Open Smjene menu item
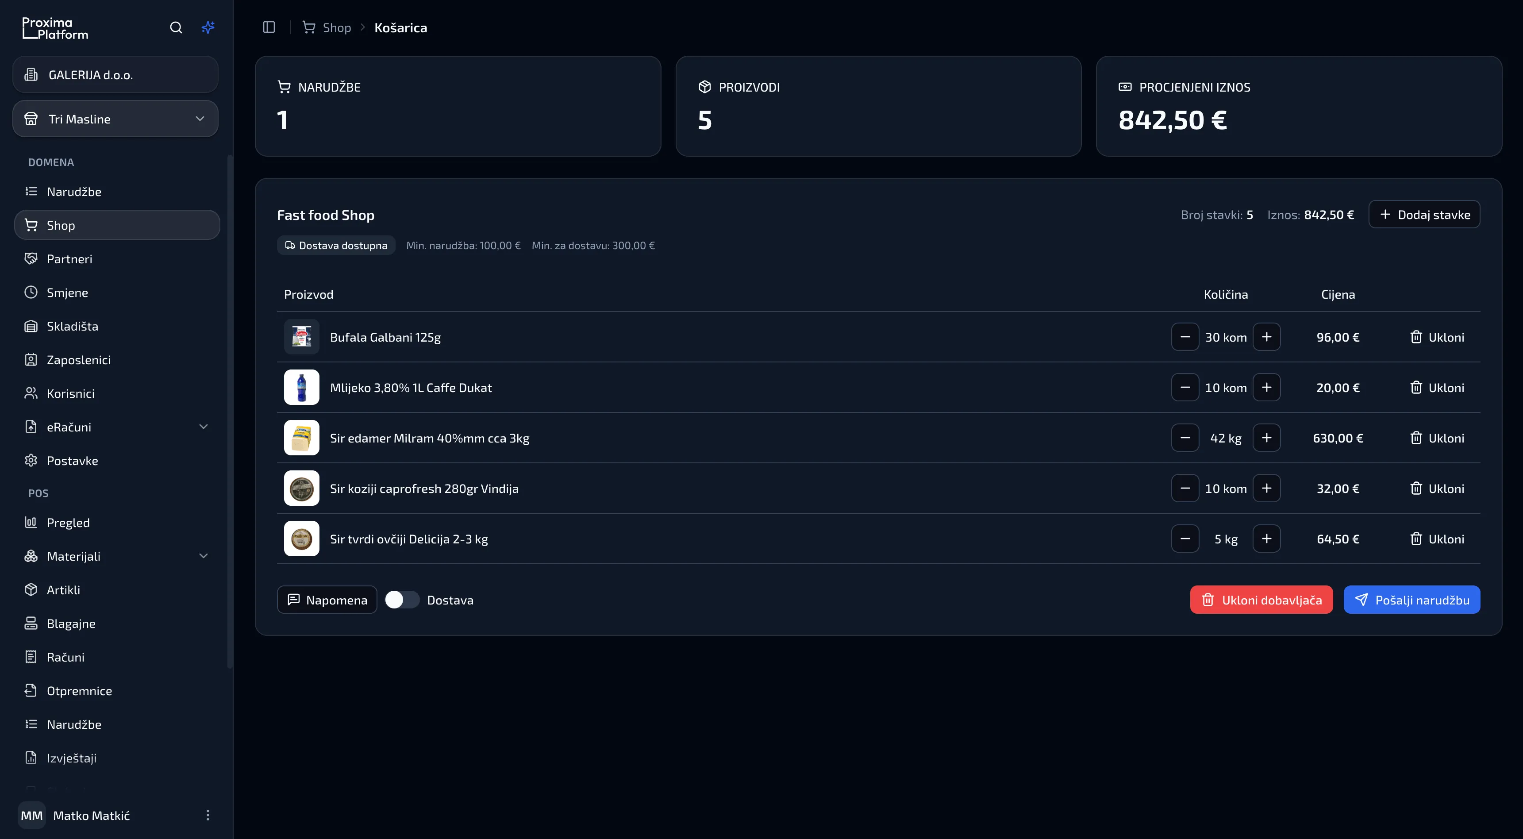Screen dimensions: 1523x839 [x=117, y=292]
